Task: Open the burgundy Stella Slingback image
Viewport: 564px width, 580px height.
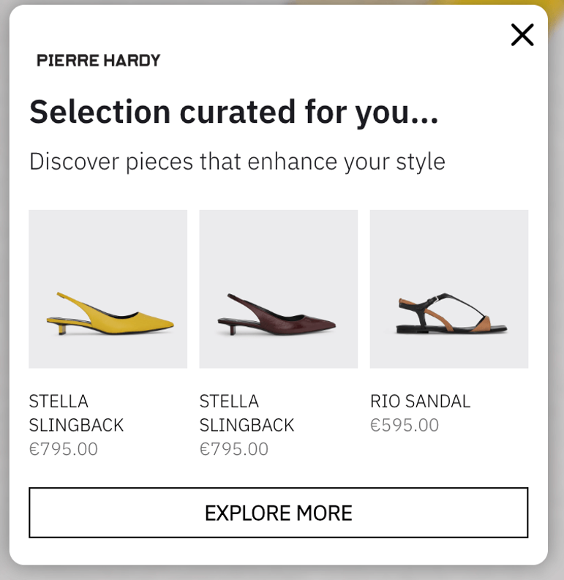Action: 278,289
